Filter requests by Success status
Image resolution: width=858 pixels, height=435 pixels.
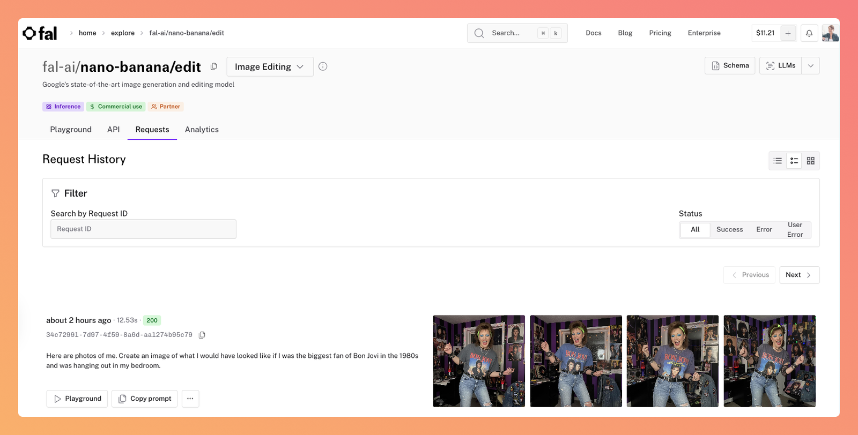[729, 229]
